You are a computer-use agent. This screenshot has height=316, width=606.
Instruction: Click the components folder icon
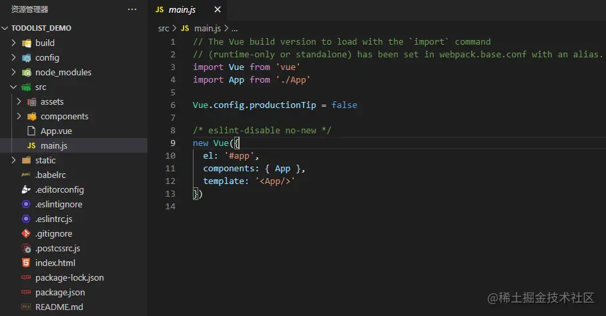[31, 116]
